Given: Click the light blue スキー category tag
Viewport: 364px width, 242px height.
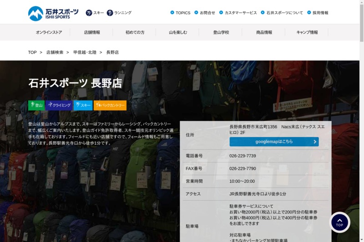Looking at the screenshot, I should 83,105.
